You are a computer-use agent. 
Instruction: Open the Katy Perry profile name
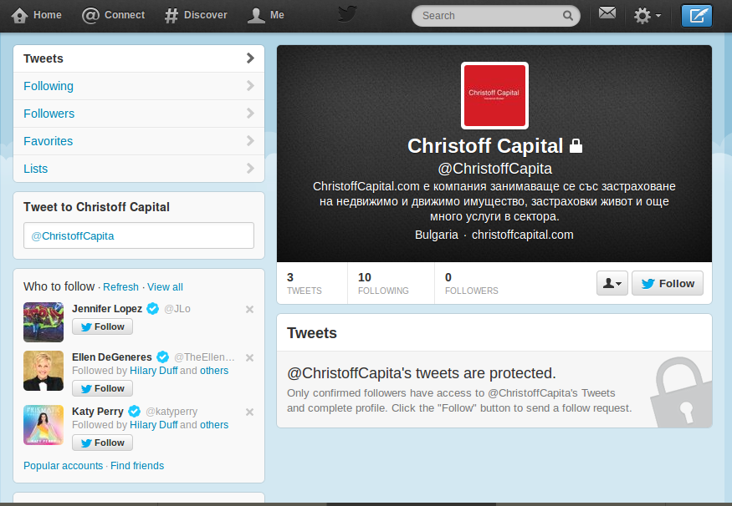pyautogui.click(x=98, y=412)
